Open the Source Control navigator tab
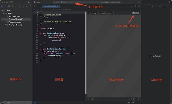Image resolution: width=172 pixels, height=104 pixels. 5,6
